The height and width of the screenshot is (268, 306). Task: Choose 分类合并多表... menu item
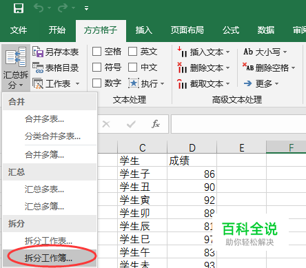(50, 136)
